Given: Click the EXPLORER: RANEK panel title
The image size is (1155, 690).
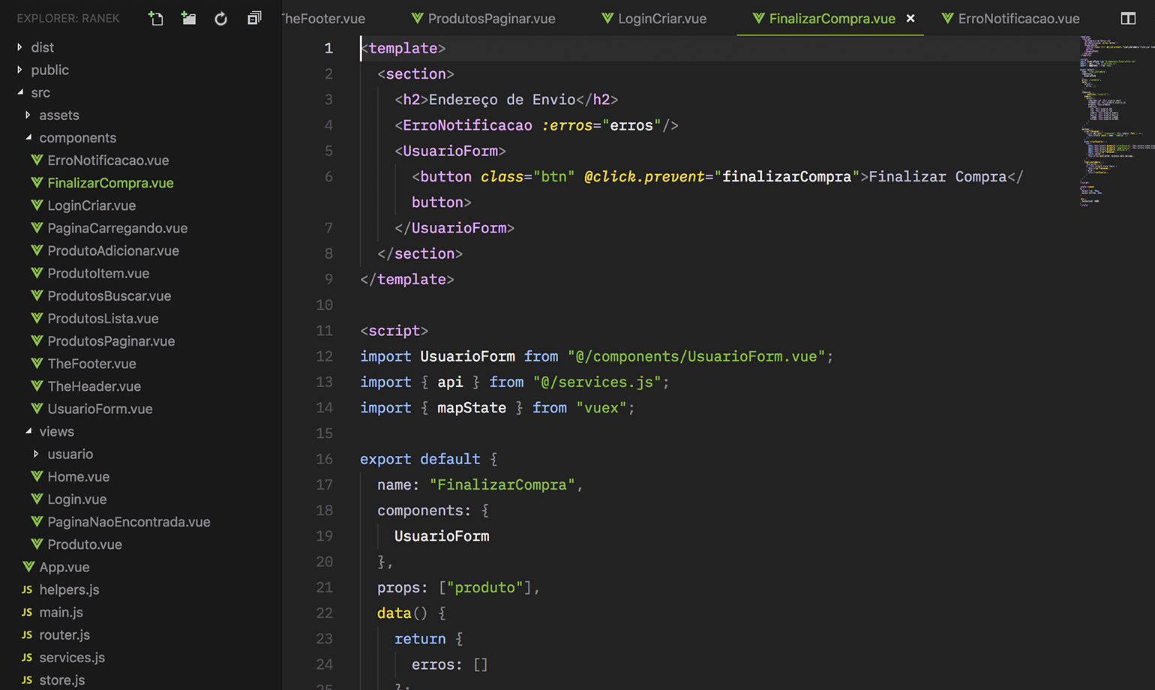Looking at the screenshot, I should click(68, 19).
